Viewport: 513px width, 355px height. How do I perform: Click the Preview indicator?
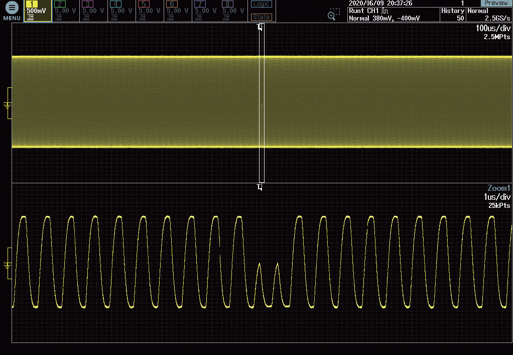click(496, 3)
